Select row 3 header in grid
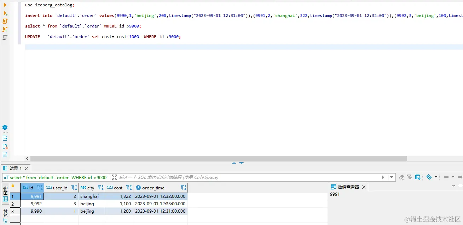The width and height of the screenshot is (463, 225). [15, 211]
